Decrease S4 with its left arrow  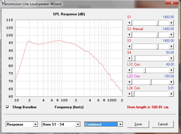click(x=130, y=58)
